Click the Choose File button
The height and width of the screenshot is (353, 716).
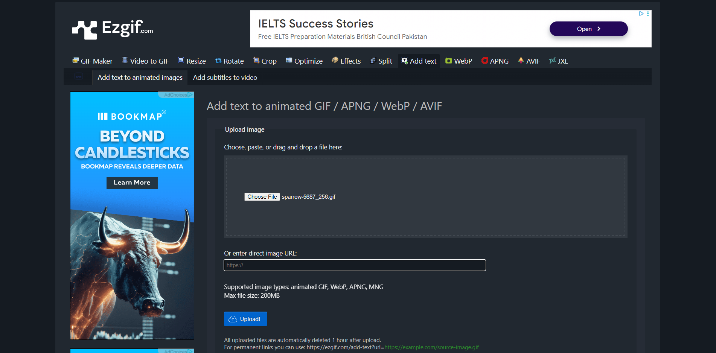click(x=262, y=197)
